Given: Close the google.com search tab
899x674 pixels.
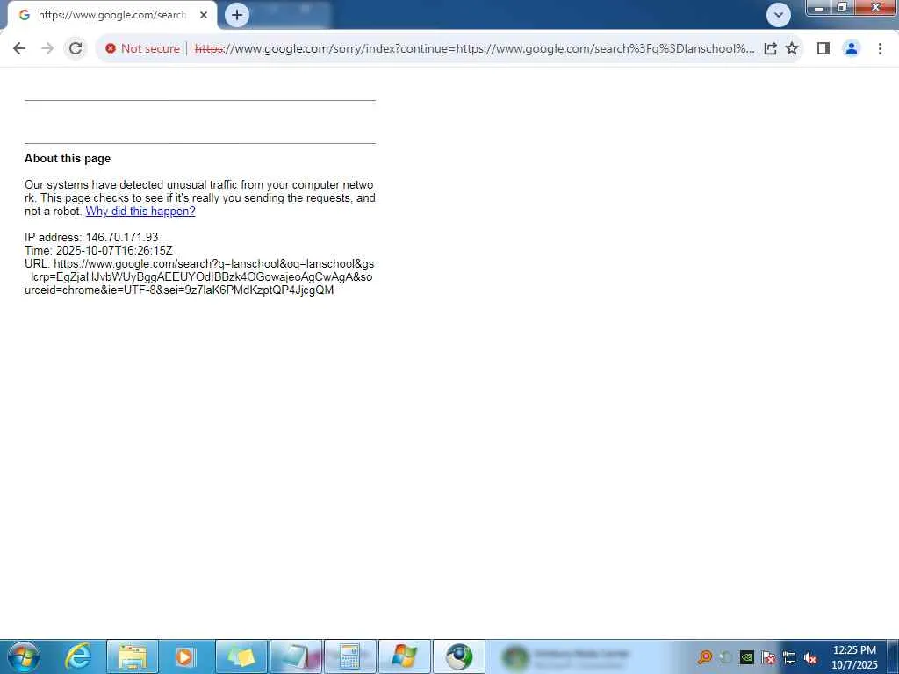Looking at the screenshot, I should [x=204, y=15].
